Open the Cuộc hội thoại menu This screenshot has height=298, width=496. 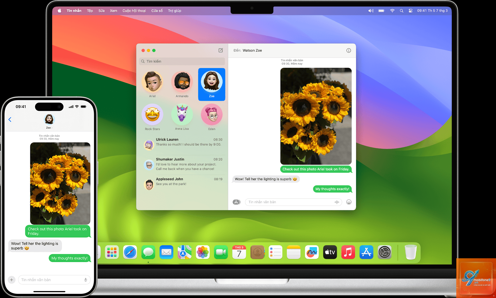click(134, 11)
